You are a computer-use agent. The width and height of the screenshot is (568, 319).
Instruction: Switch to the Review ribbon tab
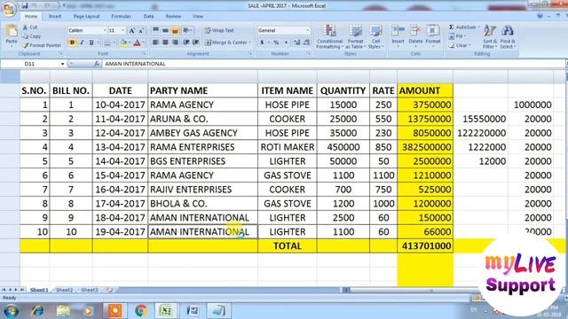click(173, 16)
